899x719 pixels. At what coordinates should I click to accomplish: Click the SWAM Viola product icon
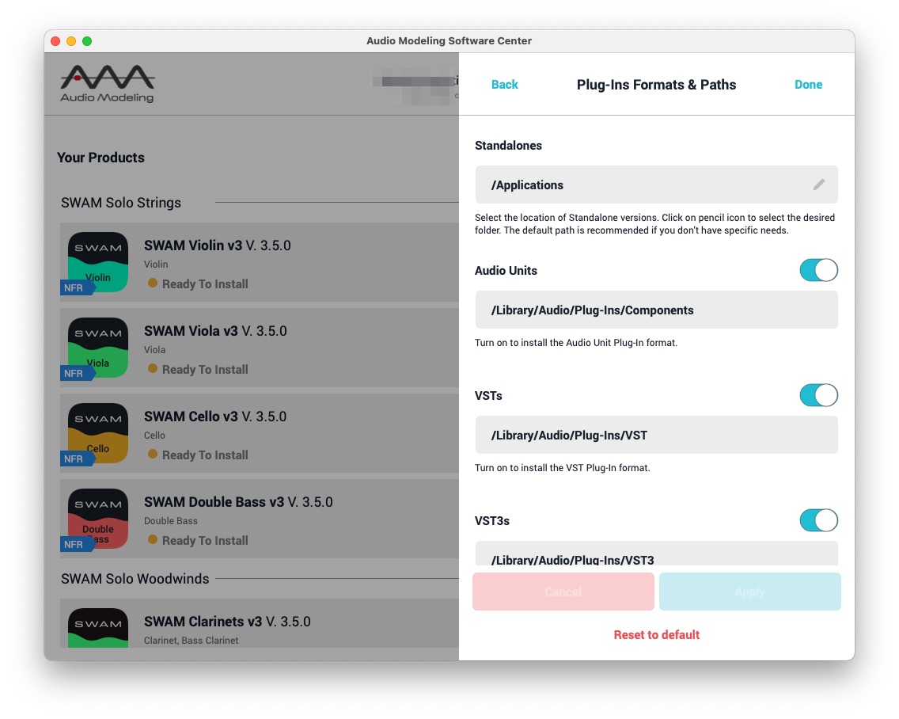click(98, 348)
